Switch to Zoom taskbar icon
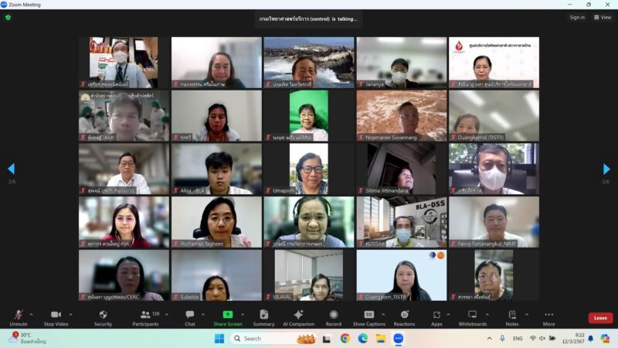Viewport: 618px width, 348px height. [x=398, y=339]
